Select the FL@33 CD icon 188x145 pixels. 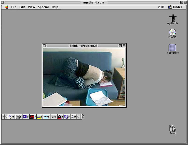pyautogui.click(x=172, y=34)
